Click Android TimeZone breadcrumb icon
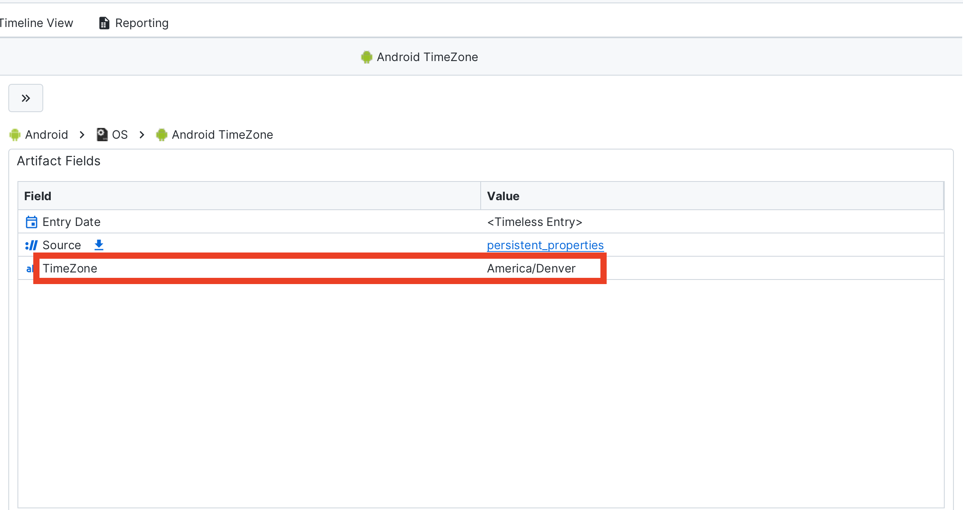This screenshot has height=510, width=963. coord(162,135)
